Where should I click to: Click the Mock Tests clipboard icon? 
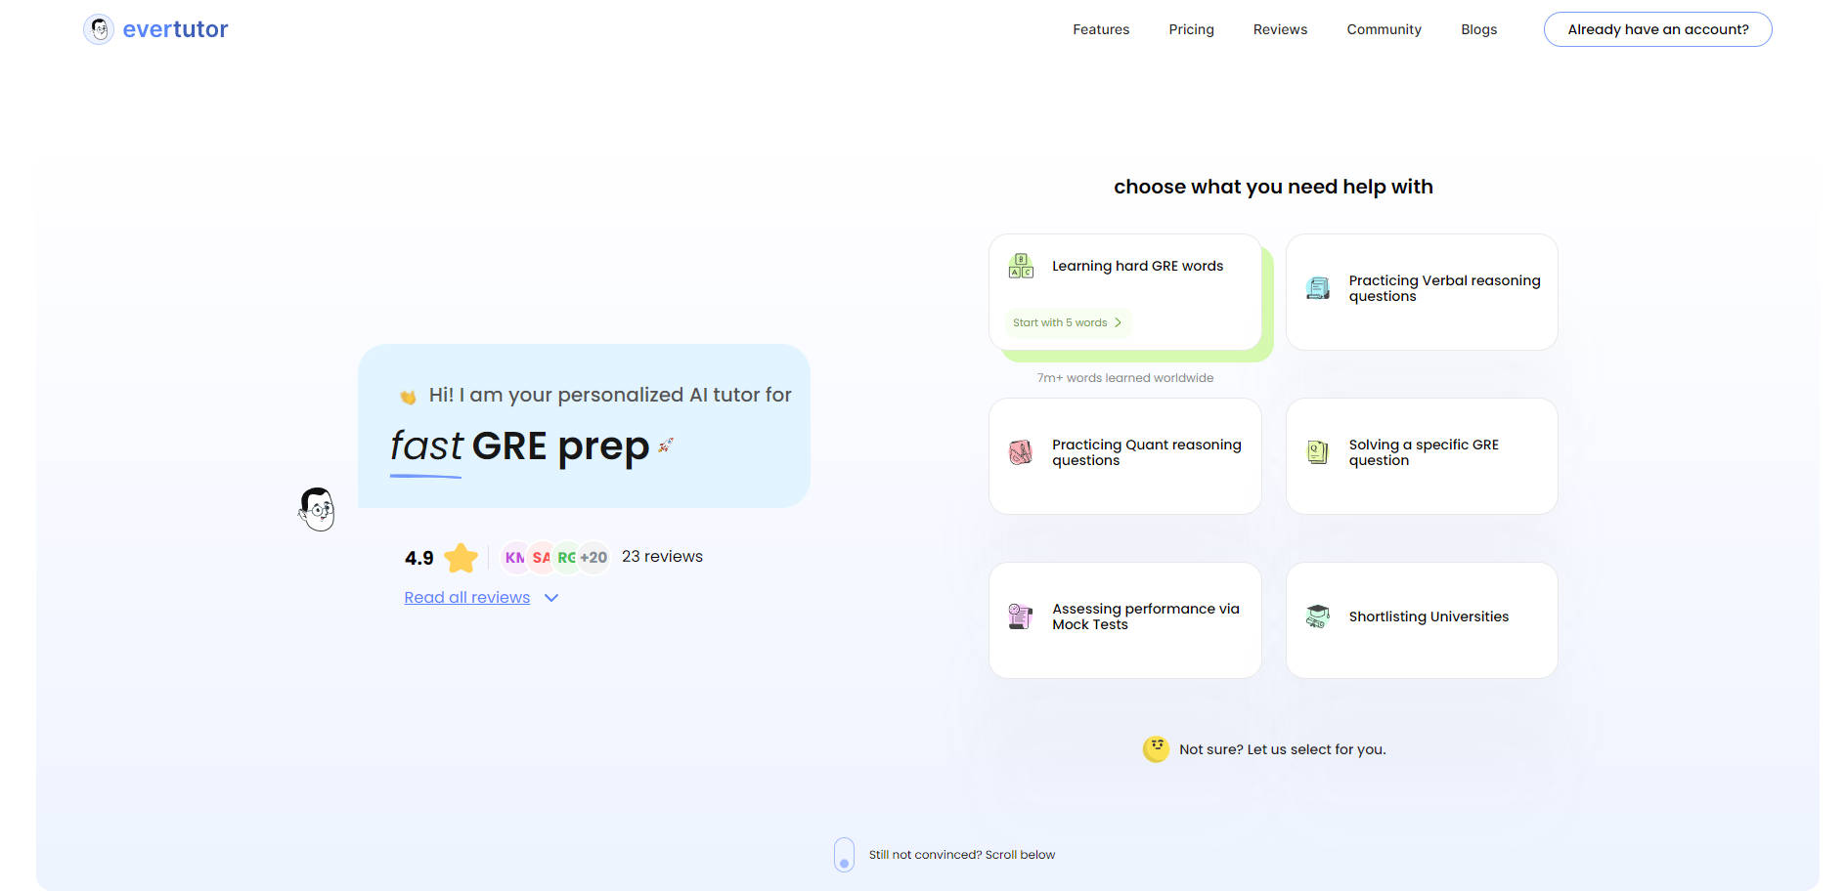coord(1020,616)
